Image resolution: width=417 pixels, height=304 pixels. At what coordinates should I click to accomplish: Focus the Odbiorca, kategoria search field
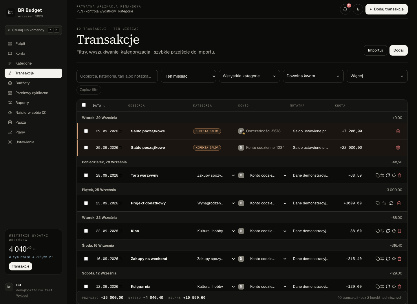(117, 76)
